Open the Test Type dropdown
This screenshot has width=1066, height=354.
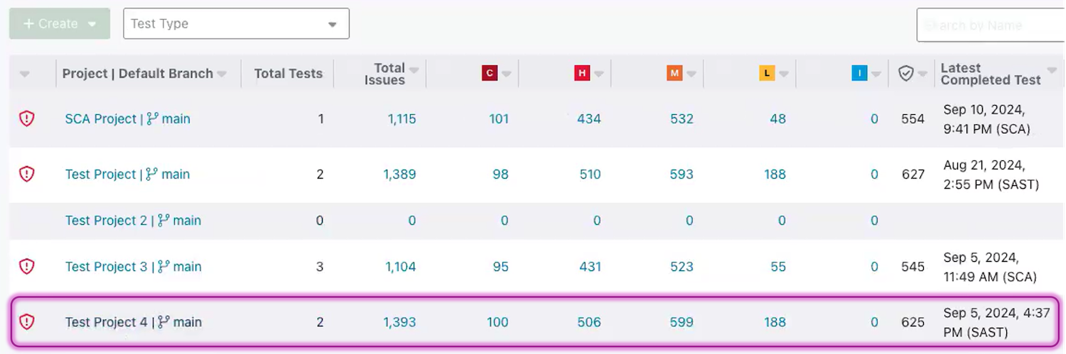click(x=236, y=23)
